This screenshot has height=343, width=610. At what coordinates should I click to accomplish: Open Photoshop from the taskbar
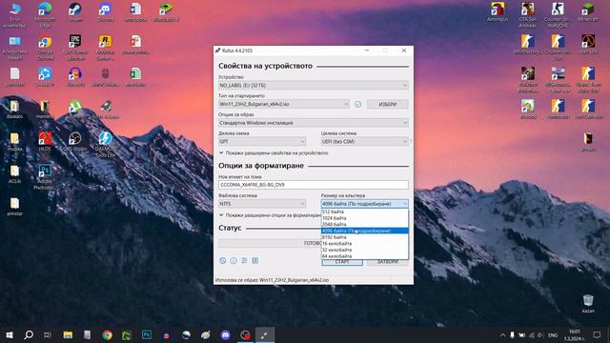point(147,334)
